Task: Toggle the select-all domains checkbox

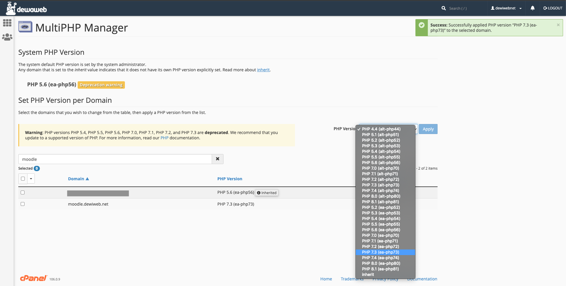Action: coord(23,178)
